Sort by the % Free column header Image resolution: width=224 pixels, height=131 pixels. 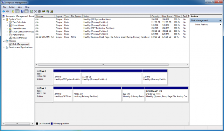coord(177,16)
